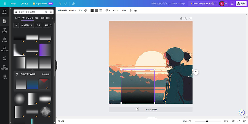Open the 配置 position panel
Image resolution: width=248 pixels, height=124 pixels.
124,10
